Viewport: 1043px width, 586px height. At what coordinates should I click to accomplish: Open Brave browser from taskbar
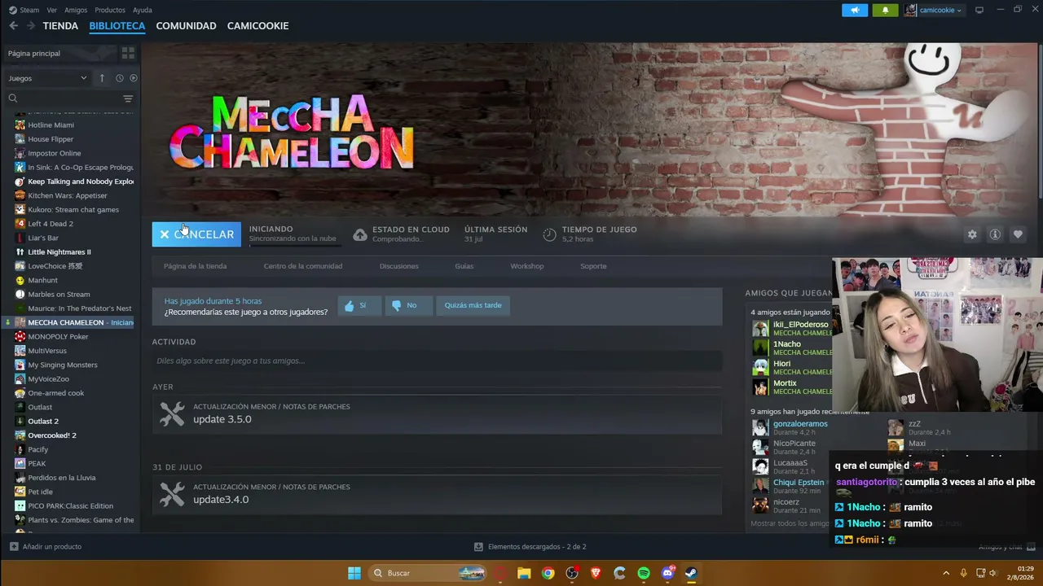click(x=596, y=573)
